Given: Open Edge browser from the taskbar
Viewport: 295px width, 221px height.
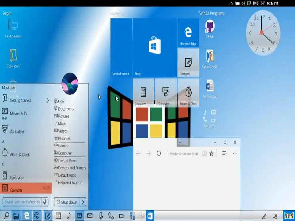Looking at the screenshot, I should [27, 216].
